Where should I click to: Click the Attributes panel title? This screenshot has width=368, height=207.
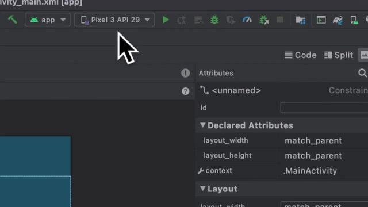pyautogui.click(x=216, y=73)
